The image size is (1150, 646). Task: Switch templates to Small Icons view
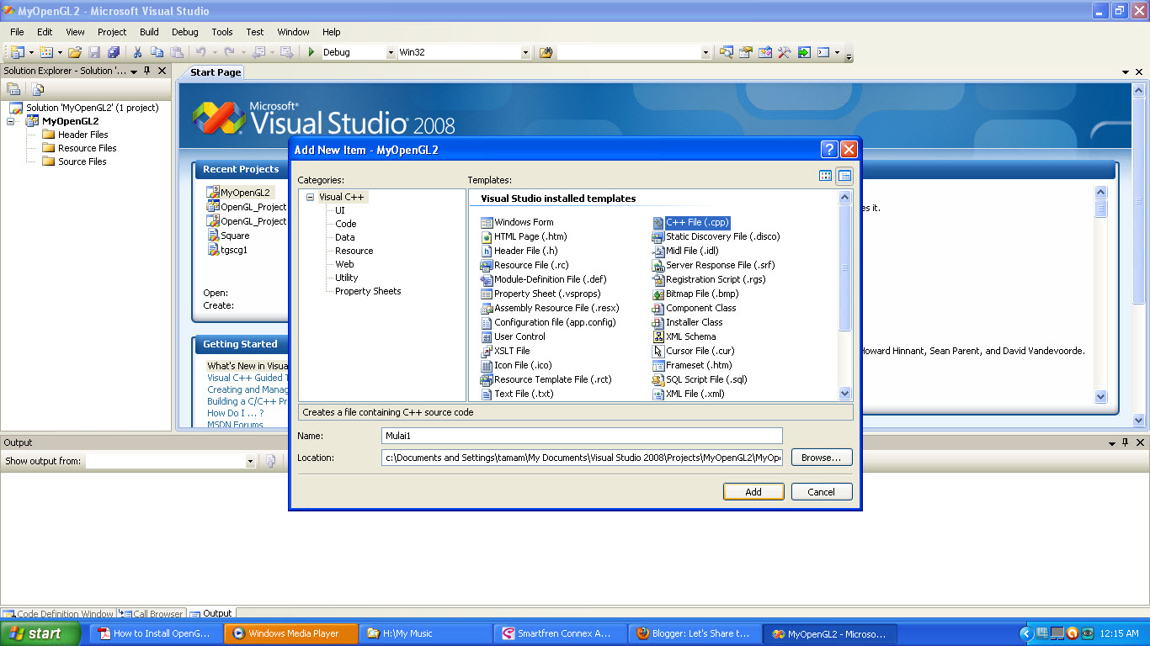844,176
